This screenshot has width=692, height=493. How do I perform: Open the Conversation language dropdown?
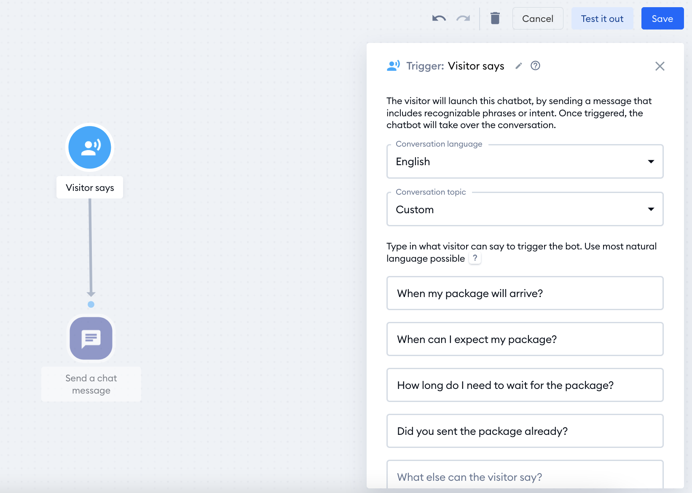pyautogui.click(x=525, y=161)
